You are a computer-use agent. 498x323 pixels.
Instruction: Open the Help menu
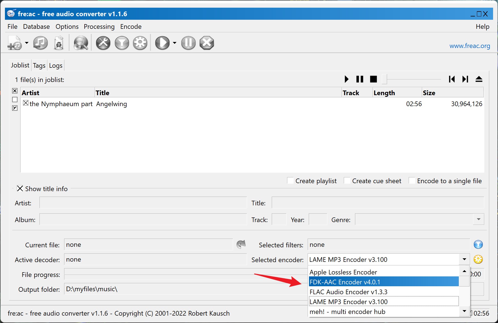(x=482, y=27)
